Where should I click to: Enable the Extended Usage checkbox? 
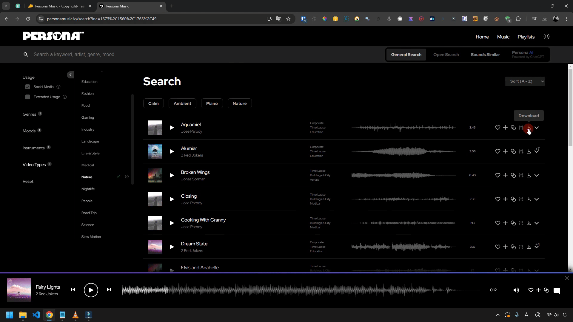pyautogui.click(x=27, y=97)
